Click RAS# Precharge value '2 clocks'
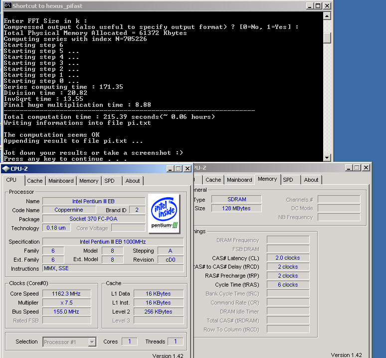This screenshot has width=386, height=358. (288, 276)
